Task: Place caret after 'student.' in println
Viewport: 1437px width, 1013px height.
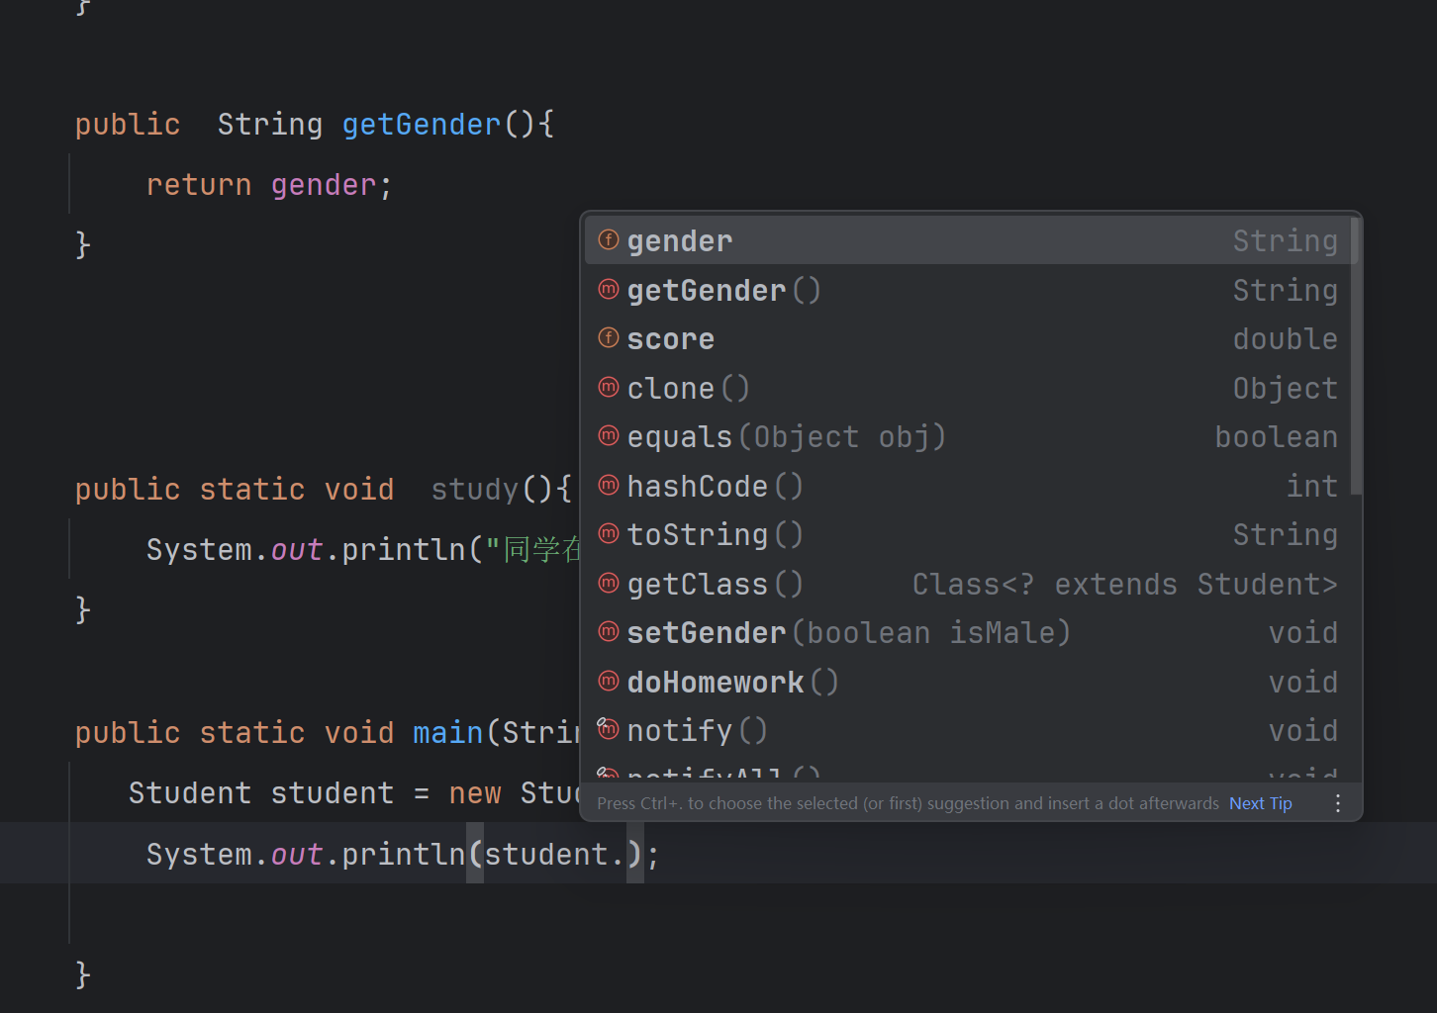Action: (626, 854)
